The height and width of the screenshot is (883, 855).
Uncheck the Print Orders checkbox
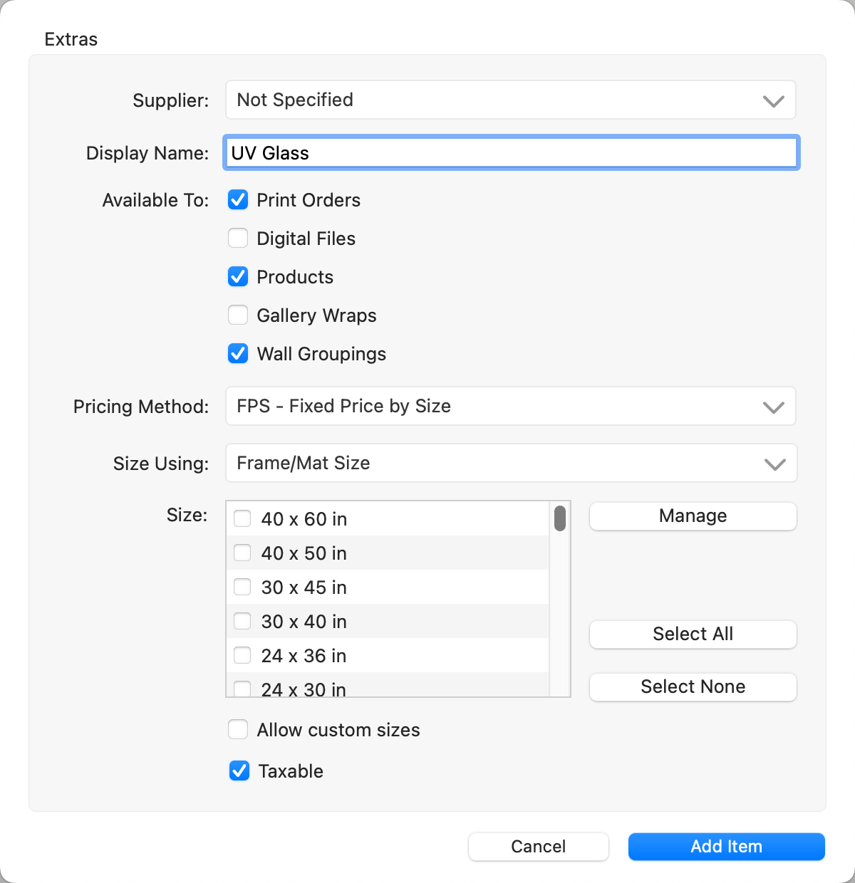point(238,200)
